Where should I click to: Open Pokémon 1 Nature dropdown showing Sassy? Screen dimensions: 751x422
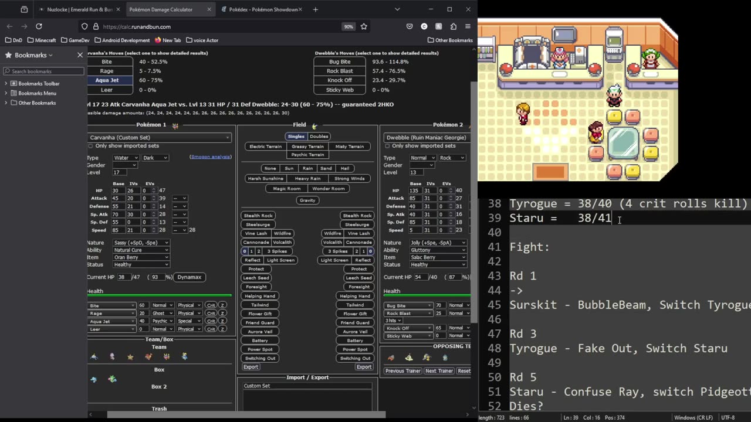coord(141,243)
